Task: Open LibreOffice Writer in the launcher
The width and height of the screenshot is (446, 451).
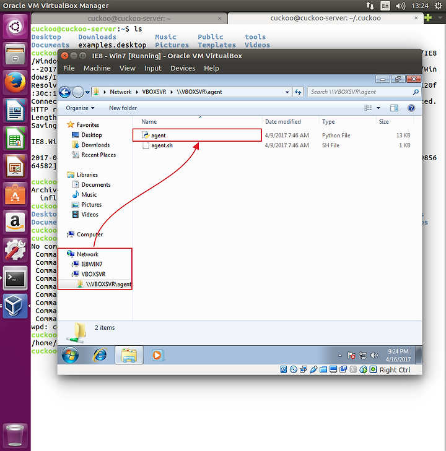Action: (15, 111)
